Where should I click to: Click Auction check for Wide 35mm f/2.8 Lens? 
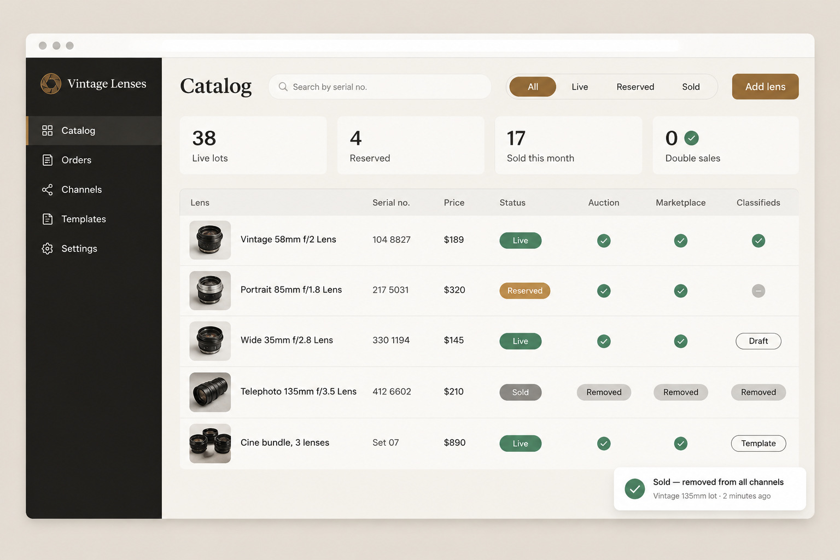(x=604, y=341)
